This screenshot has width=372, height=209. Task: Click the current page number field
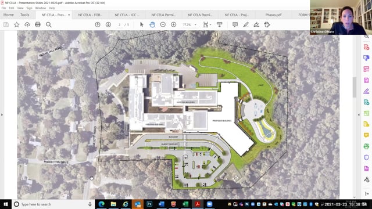(120, 24)
